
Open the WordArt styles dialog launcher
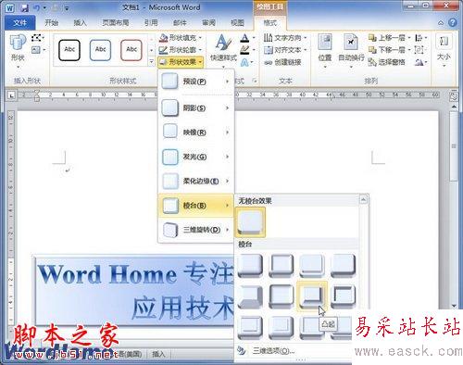(x=255, y=81)
